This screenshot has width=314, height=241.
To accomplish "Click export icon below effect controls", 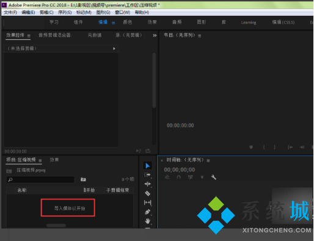I will click(x=148, y=151).
